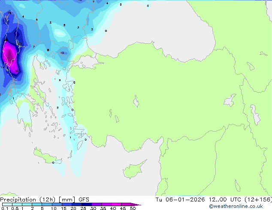Viewport: 272px width, 210px height.
Task: Click the 30-35 mm purple legend swatch
Action: coord(97,204)
